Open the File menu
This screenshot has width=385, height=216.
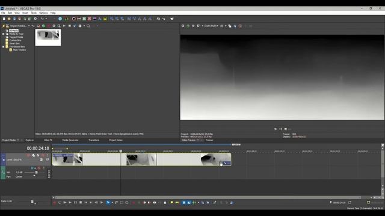coord(3,13)
